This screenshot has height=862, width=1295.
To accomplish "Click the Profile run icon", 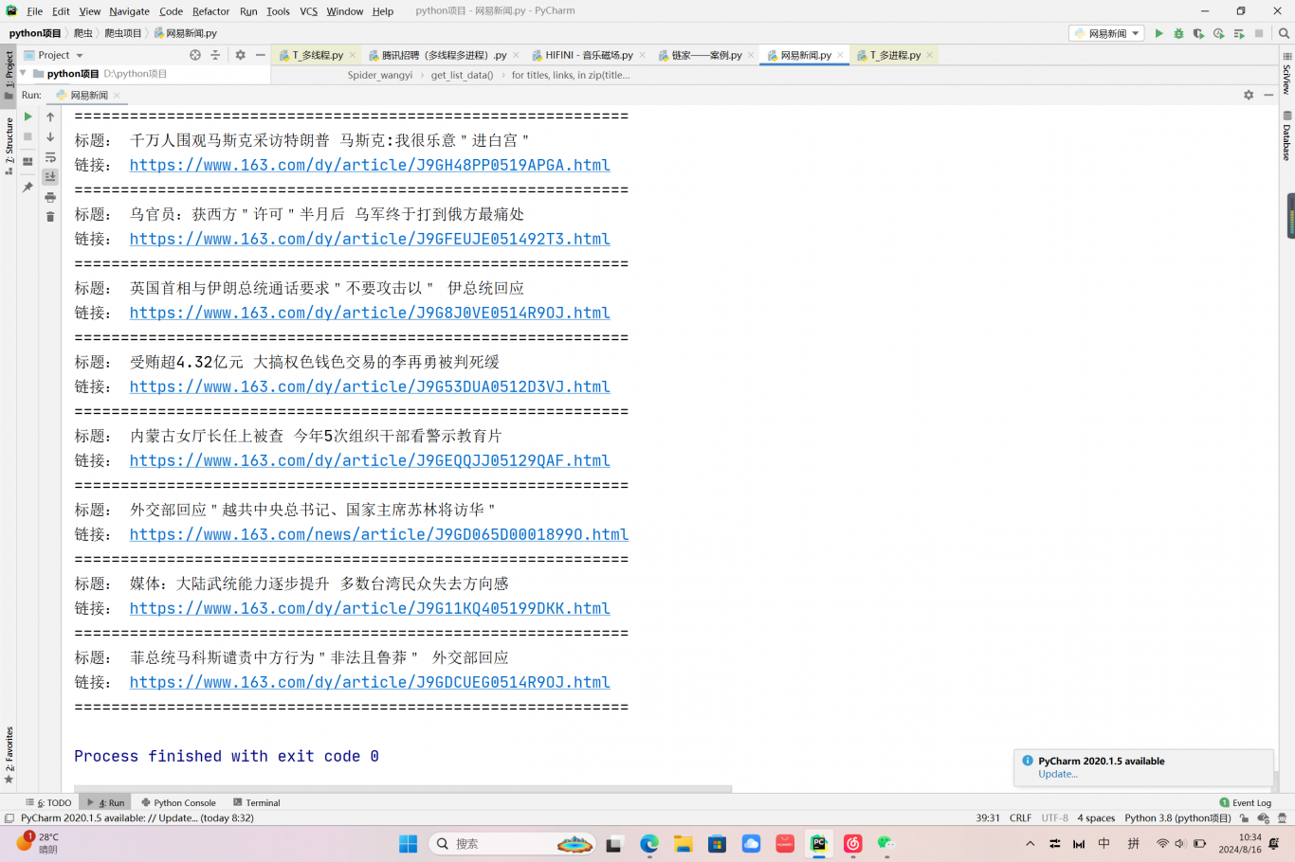I will point(1218,33).
